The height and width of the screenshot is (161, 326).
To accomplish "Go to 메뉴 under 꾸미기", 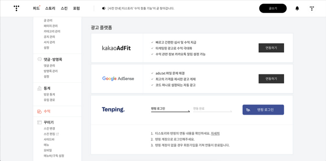I will point(46,145).
